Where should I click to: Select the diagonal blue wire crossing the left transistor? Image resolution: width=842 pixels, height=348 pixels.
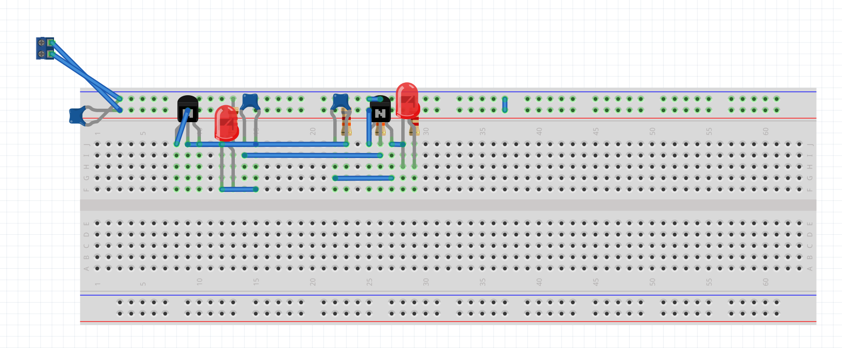pos(182,128)
